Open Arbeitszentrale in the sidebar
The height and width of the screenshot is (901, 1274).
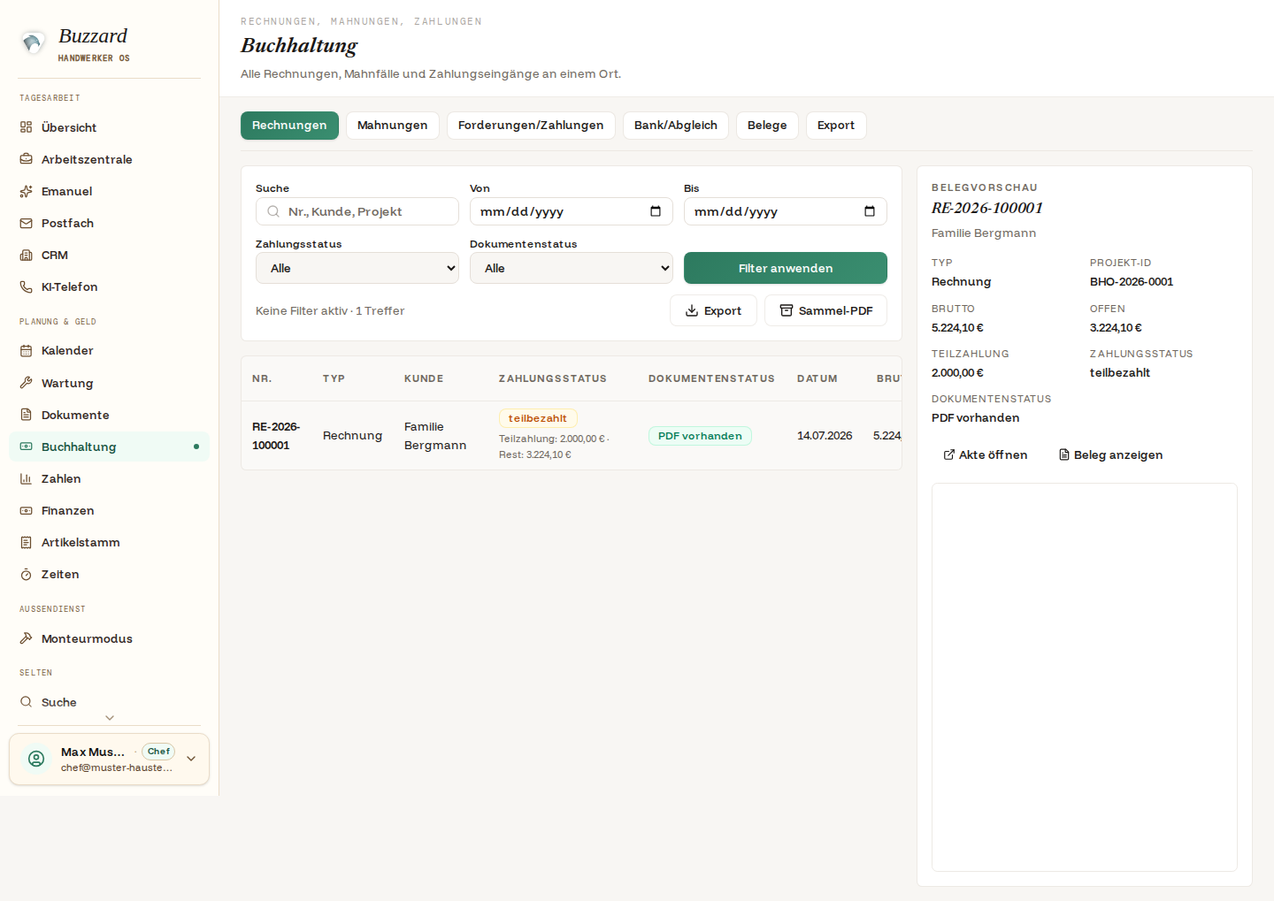pos(110,159)
